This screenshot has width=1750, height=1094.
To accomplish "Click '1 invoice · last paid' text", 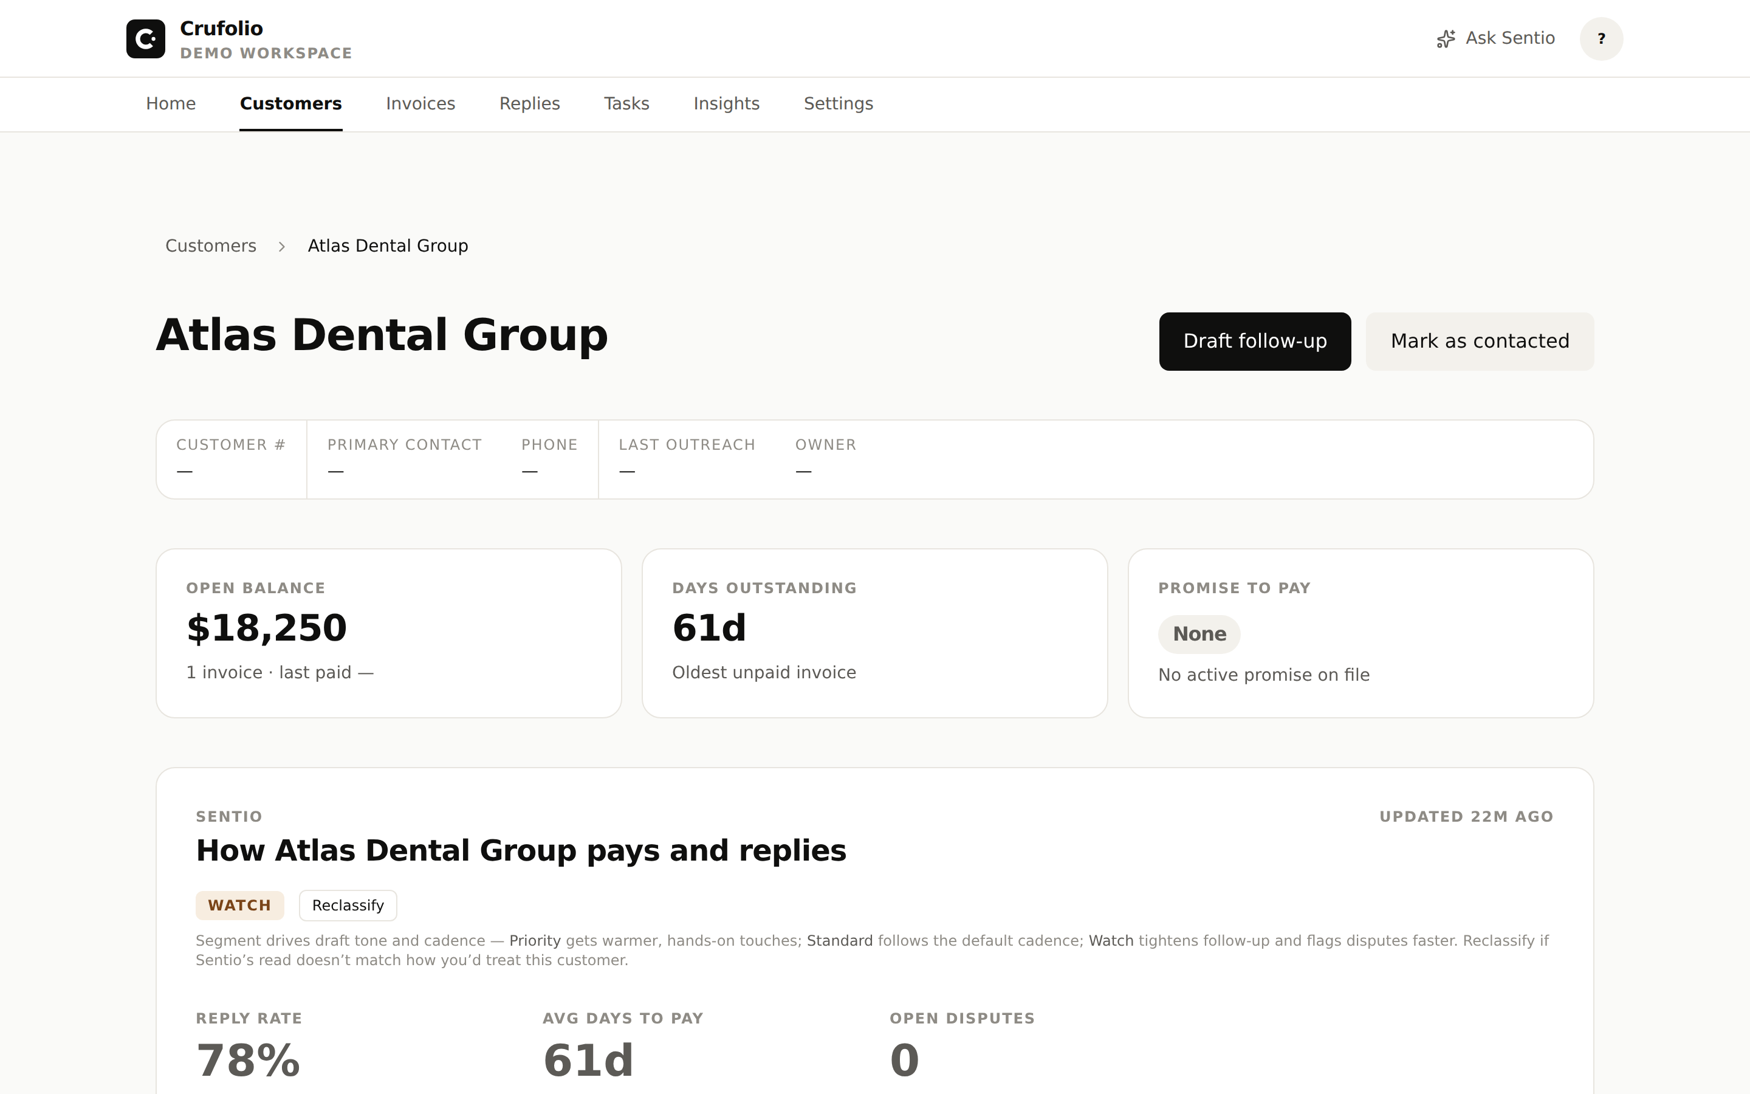I will [x=280, y=673].
